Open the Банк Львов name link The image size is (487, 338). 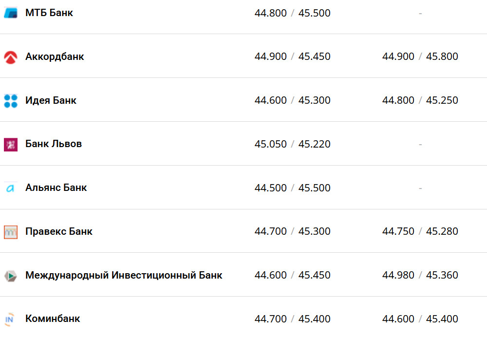(54, 144)
